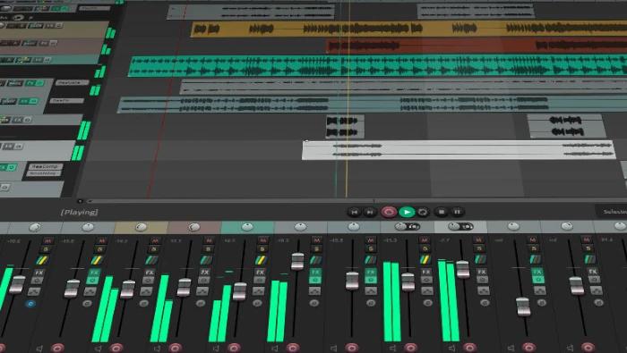Viewport: 627px width, 353px height.
Task: Click FX bypass under green FX left of tan strip
Action: (x=93, y=281)
